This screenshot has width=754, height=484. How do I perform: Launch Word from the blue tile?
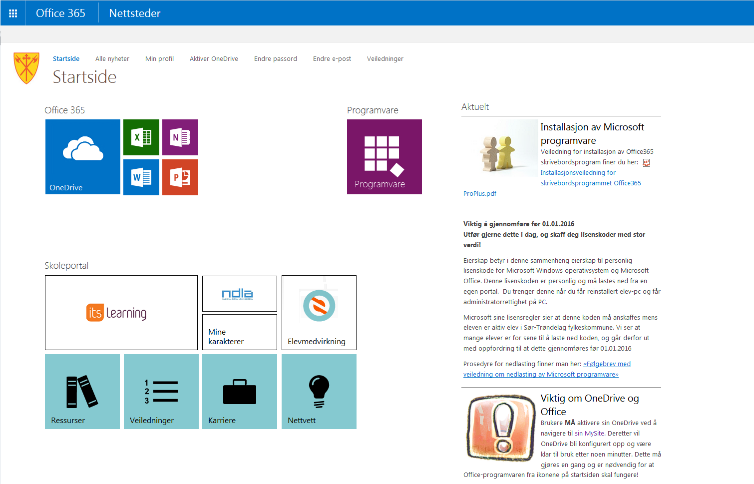(x=141, y=177)
